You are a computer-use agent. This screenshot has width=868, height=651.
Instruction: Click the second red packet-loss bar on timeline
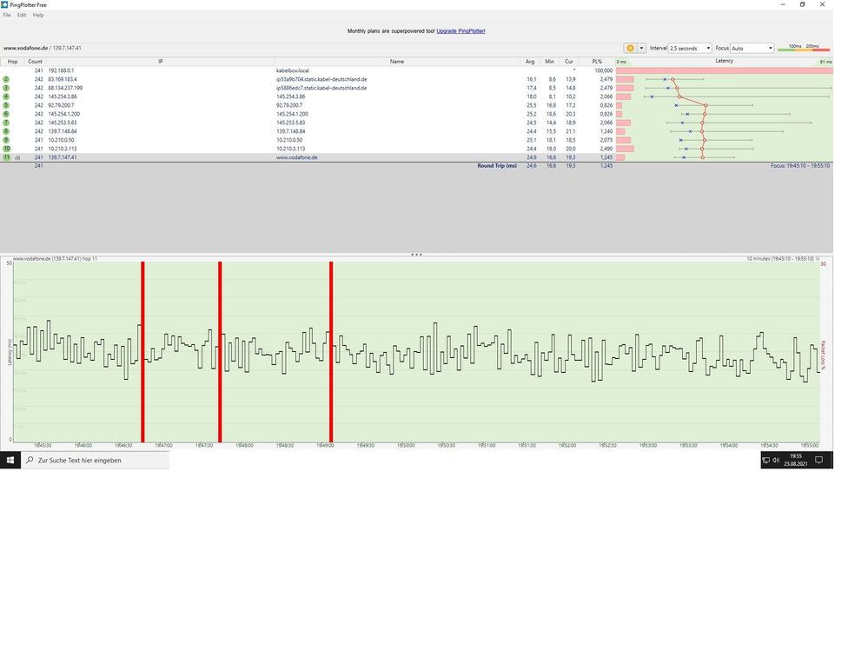(x=220, y=351)
